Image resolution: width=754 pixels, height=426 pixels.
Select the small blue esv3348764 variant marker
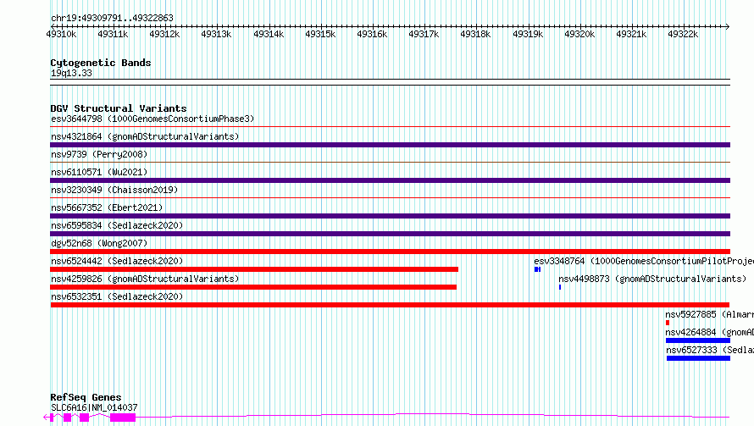[x=538, y=269]
